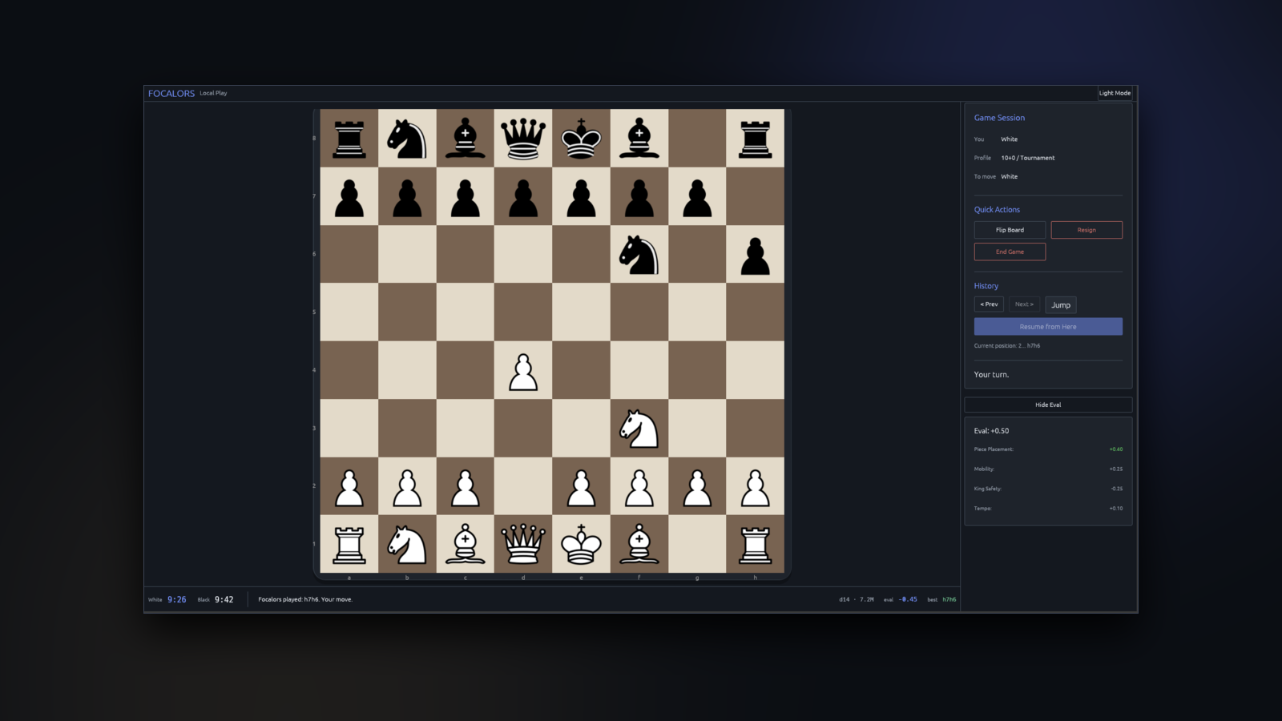Resign the current game
Screen dimensions: 1282x721
[x=1086, y=230]
